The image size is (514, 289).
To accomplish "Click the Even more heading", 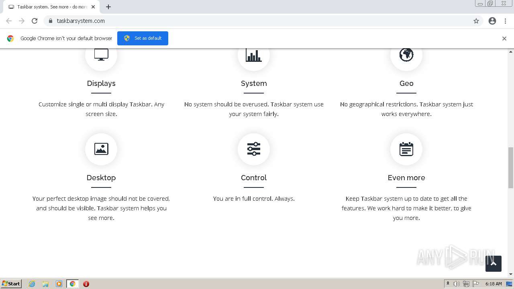I will pos(406,178).
